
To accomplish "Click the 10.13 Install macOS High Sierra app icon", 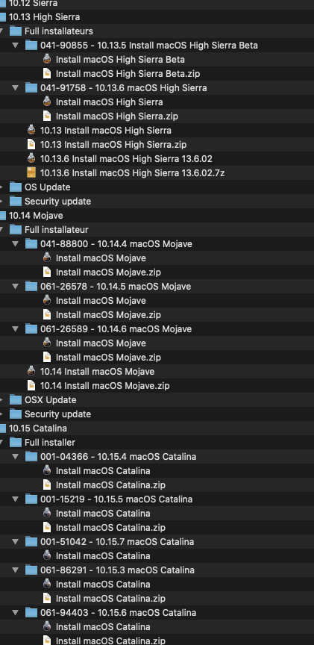I will (31, 131).
